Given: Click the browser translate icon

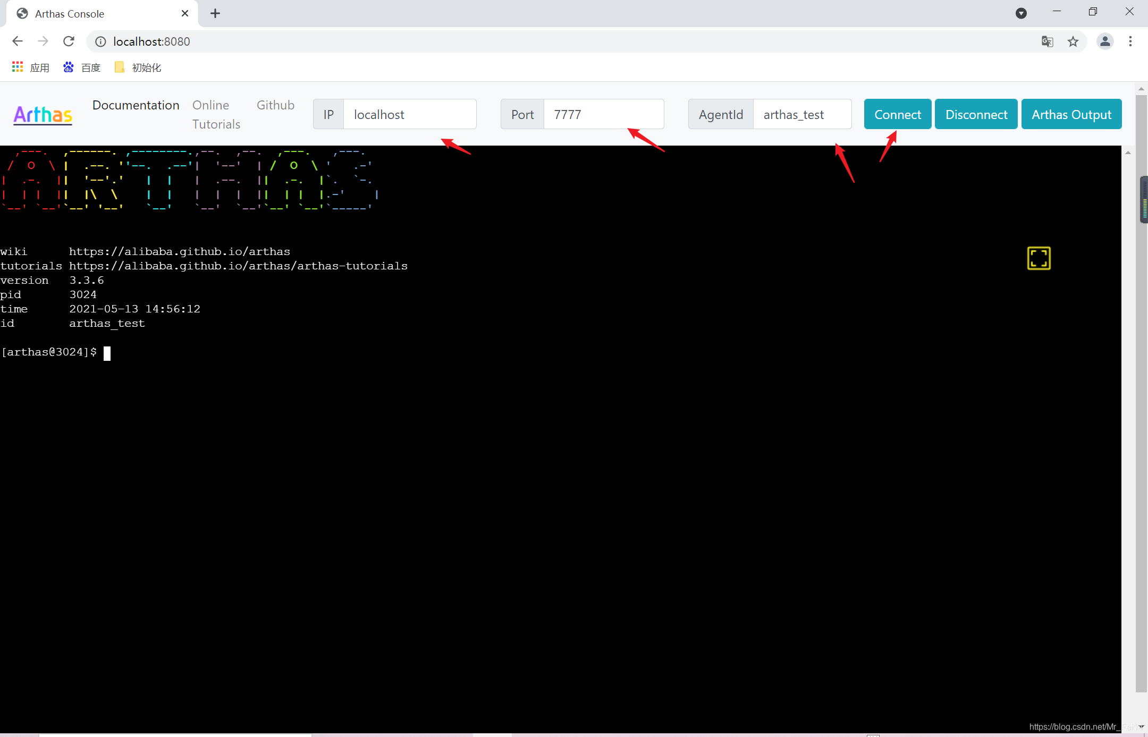Looking at the screenshot, I should 1048,41.
